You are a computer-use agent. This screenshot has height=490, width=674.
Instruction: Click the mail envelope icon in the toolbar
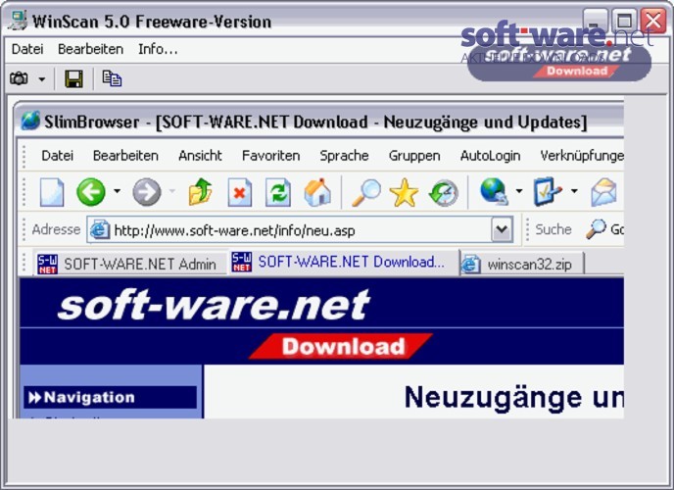(603, 192)
